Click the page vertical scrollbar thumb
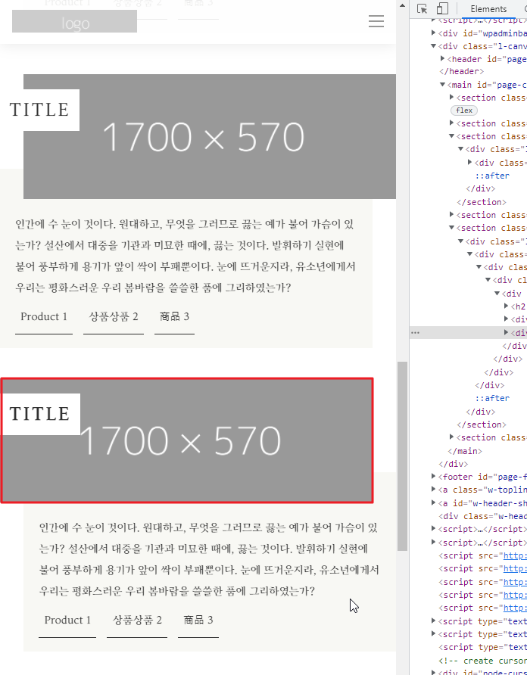This screenshot has width=527, height=675. tap(403, 456)
